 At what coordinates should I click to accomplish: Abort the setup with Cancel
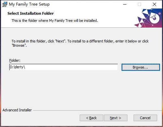(x=145, y=118)
